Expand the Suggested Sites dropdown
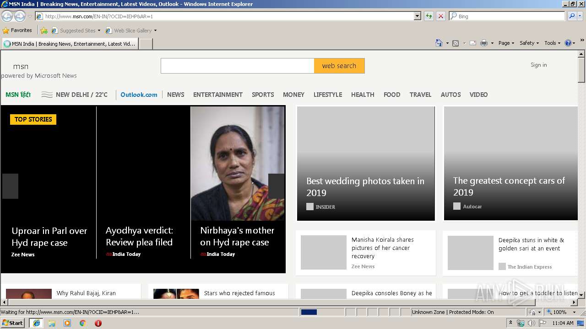Screen dimensions: 586x329 click(99, 31)
